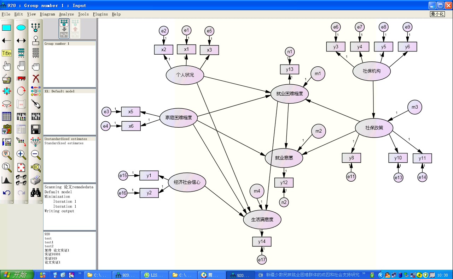Viewport: 453px width, 279px height.
Task: Toggle the view input path diagram button
Action: [x=64, y=28]
